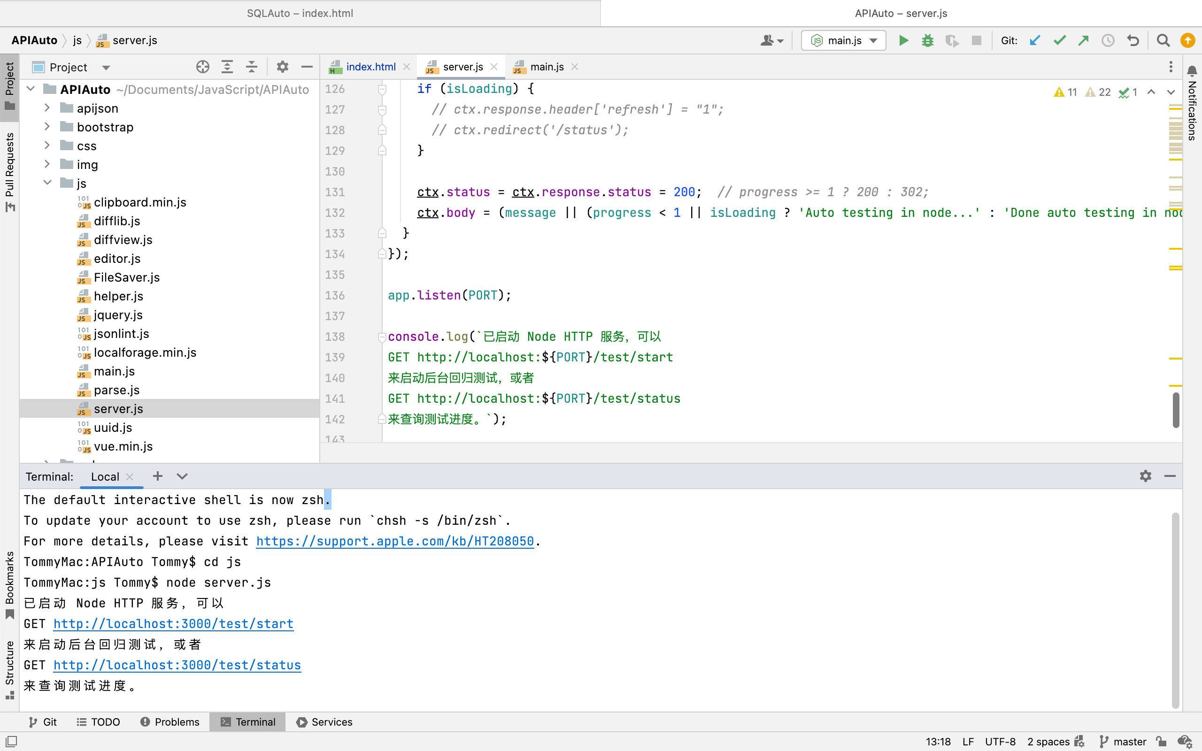Click Select Opened File crosshair icon
This screenshot has height=751, width=1202.
coord(203,67)
